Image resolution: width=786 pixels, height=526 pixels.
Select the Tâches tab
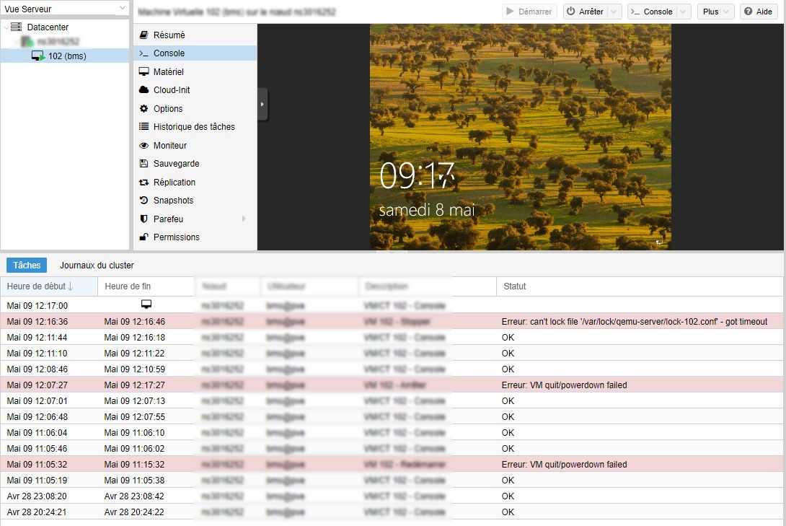point(27,266)
